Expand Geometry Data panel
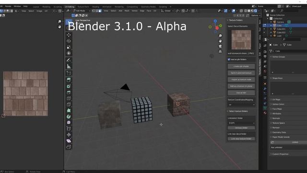 pyautogui.click(x=279, y=133)
